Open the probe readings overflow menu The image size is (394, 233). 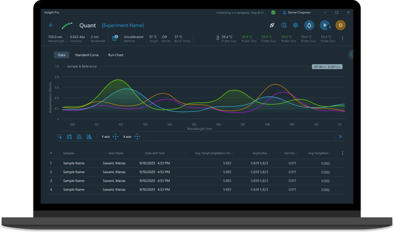click(342, 38)
